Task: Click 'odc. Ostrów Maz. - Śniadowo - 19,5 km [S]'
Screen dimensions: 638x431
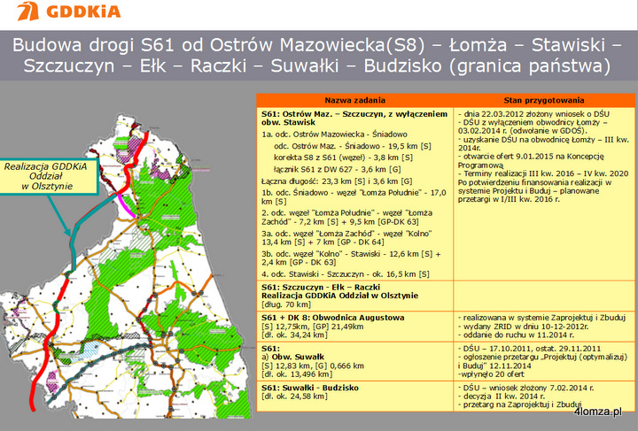Action: pos(353,146)
